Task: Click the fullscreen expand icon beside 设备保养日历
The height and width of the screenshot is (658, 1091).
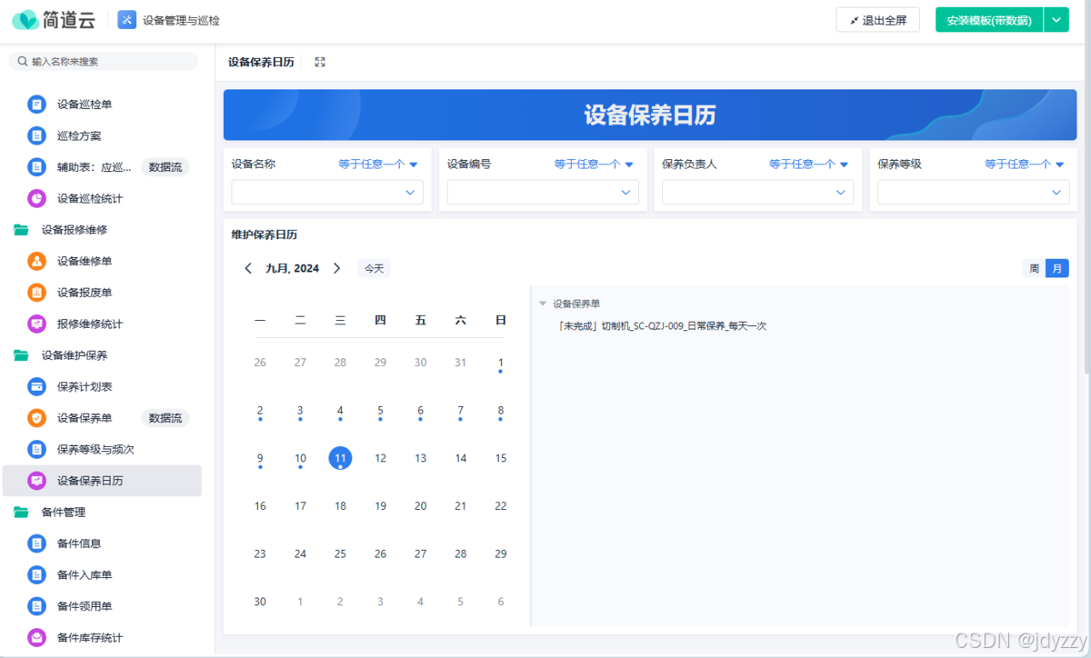Action: (x=320, y=62)
